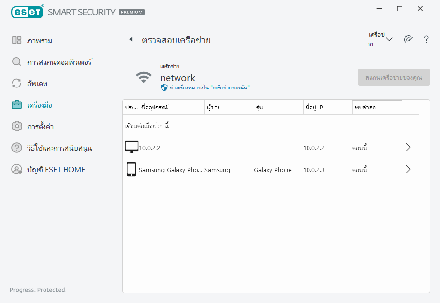This screenshot has height=303, width=440.
Task: Open the ภาพรวม overview section
Action: point(40,41)
